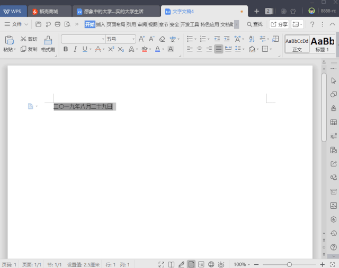The height and width of the screenshot is (268, 339).
Task: Toggle italic formatting
Action: 75,49
